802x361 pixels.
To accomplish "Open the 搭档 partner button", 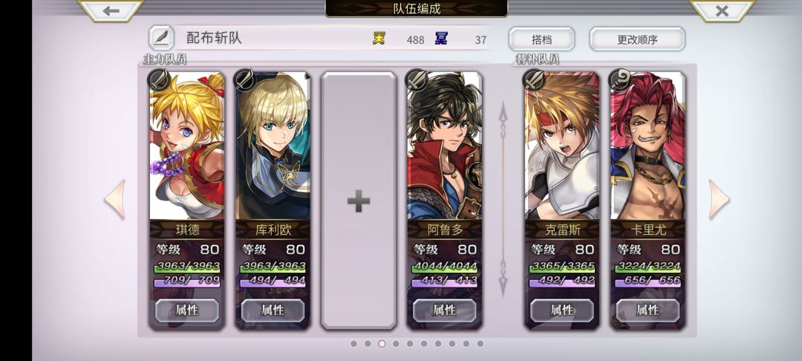I will point(541,39).
